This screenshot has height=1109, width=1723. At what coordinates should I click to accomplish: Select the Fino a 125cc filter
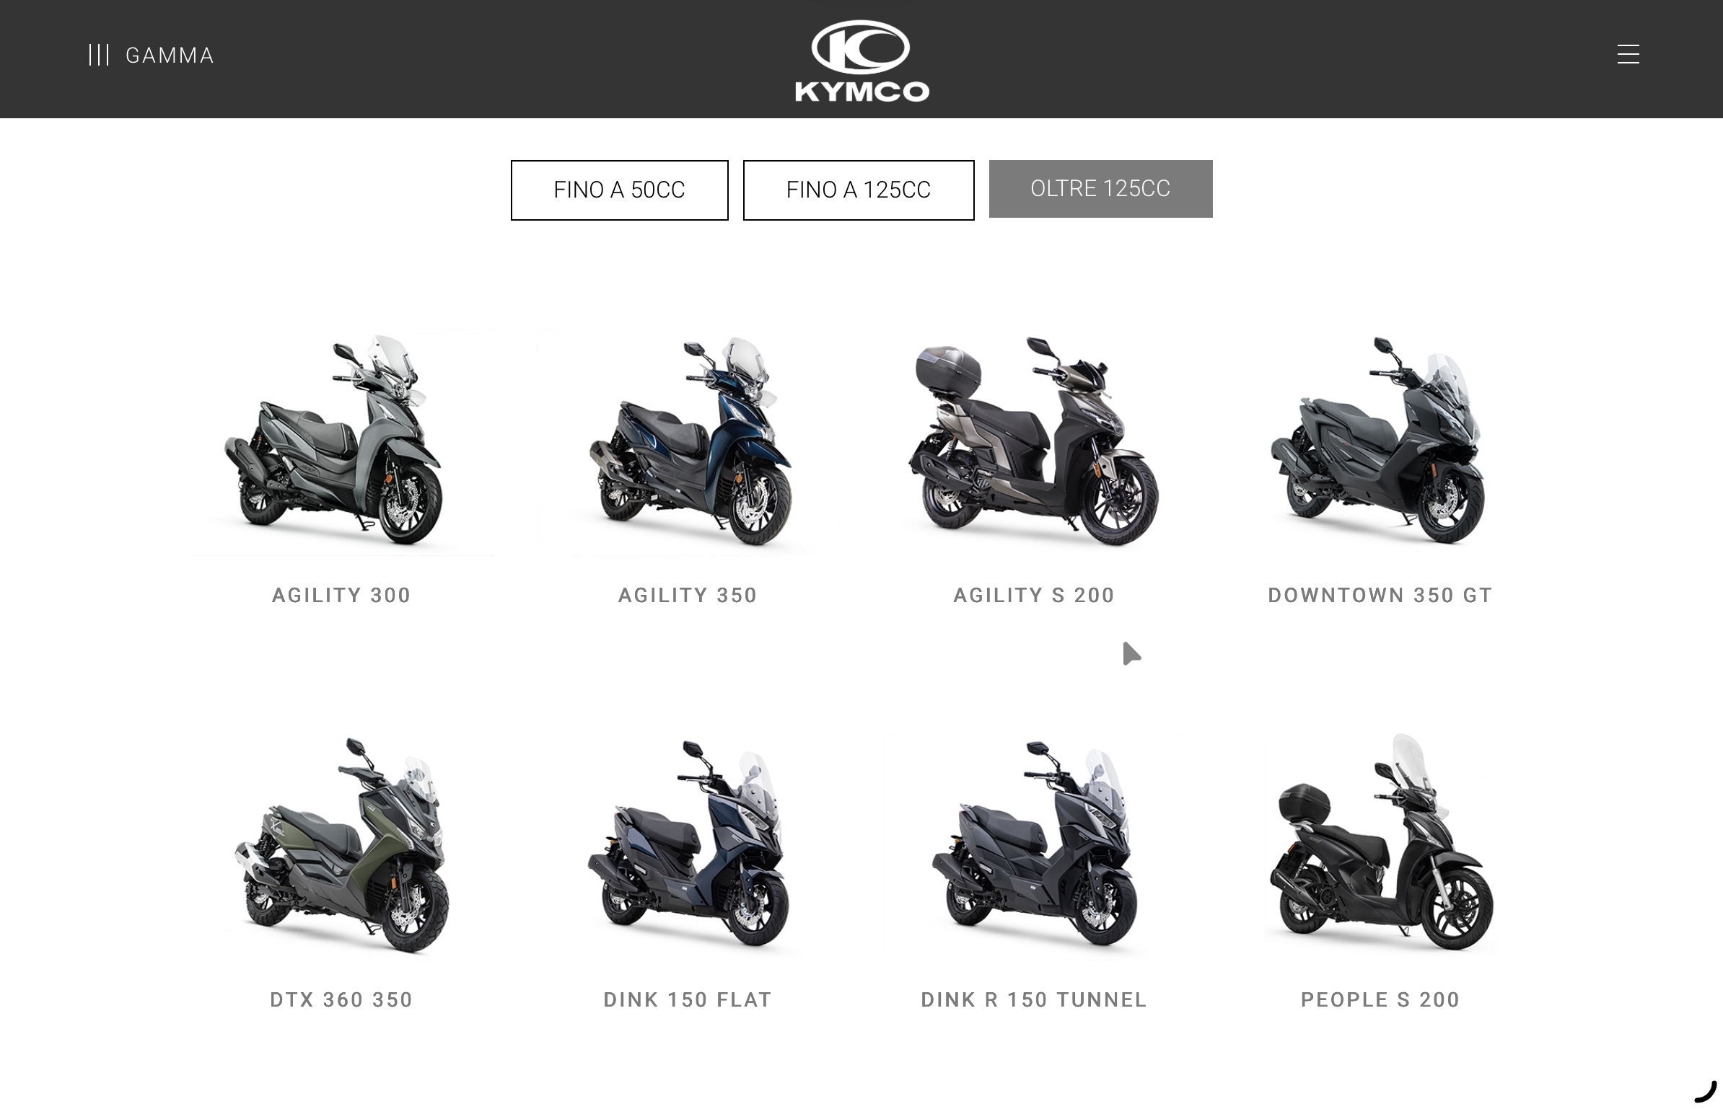tap(858, 190)
